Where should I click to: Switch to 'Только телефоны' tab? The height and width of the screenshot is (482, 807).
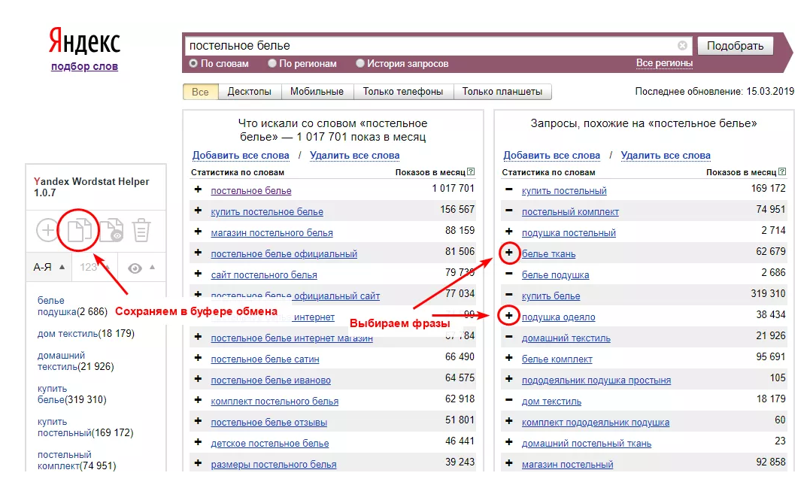[x=402, y=92]
